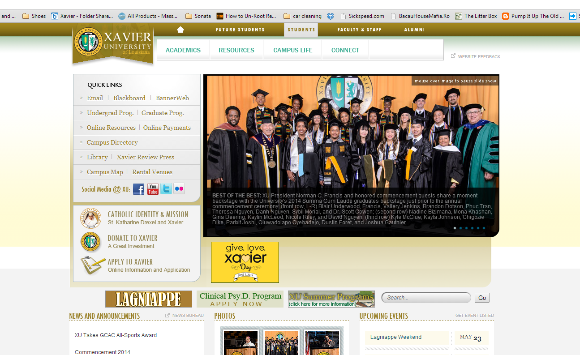The width and height of the screenshot is (580, 355).
Task: Click the Website Feedback link
Action: click(x=479, y=57)
